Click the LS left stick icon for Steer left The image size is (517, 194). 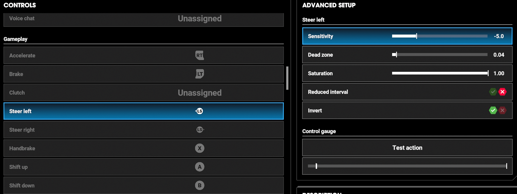click(x=199, y=111)
